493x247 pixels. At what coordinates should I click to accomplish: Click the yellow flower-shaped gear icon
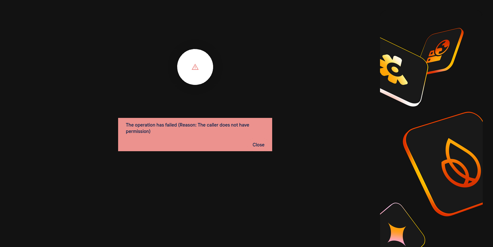tap(393, 70)
